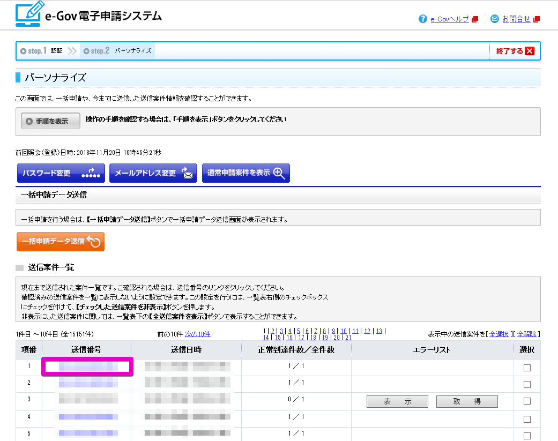Click 表示 button in item 3's error list
The height and width of the screenshot is (441, 558).
pos(398,401)
